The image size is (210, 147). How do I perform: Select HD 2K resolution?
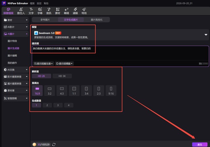click(x=42, y=76)
